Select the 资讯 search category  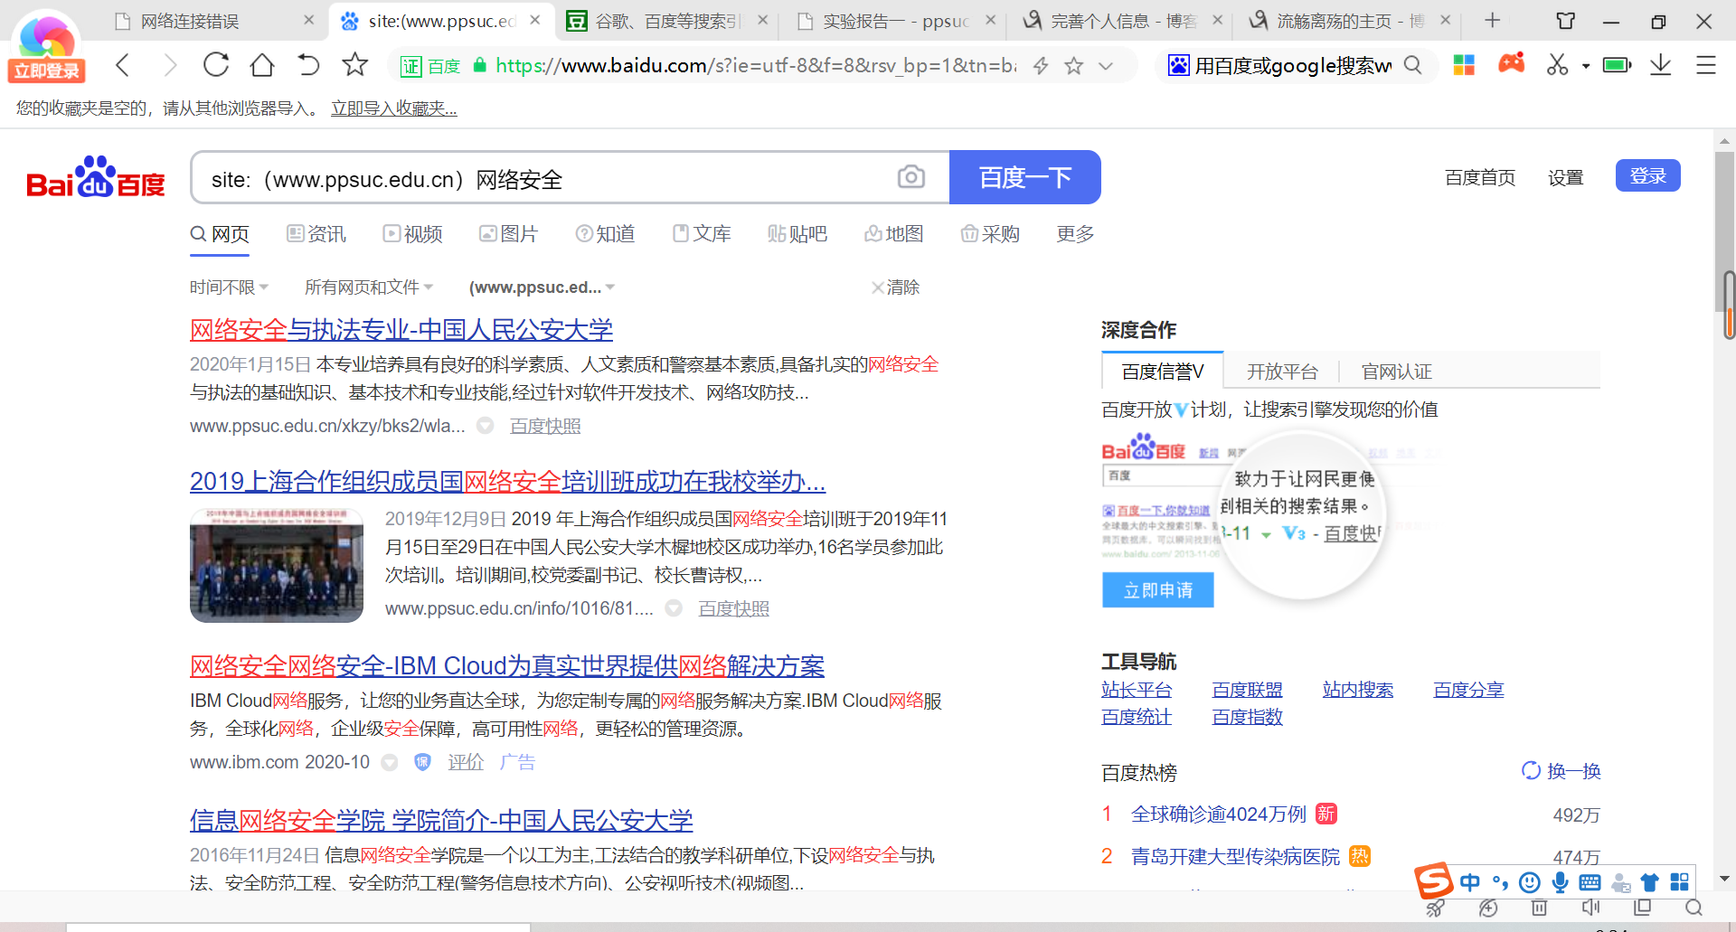(316, 234)
